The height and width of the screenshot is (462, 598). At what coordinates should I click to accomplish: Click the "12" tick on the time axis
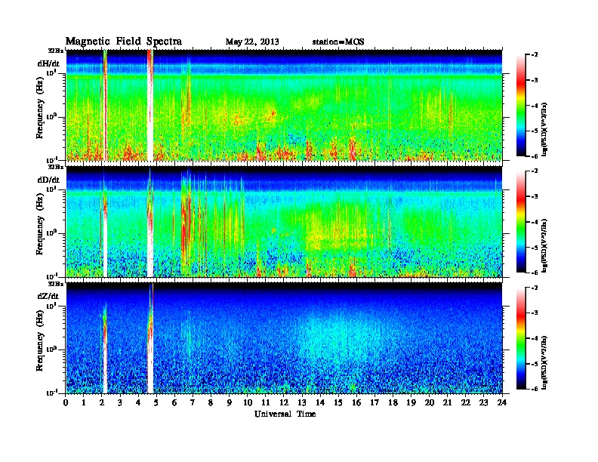coord(284,403)
